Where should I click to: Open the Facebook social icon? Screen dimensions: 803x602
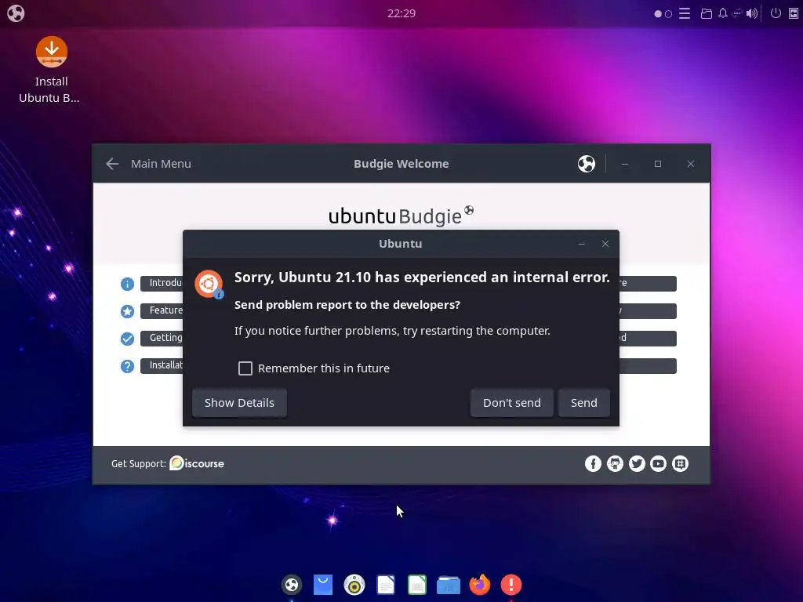click(593, 464)
